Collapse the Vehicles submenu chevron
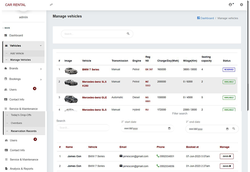 41,46
